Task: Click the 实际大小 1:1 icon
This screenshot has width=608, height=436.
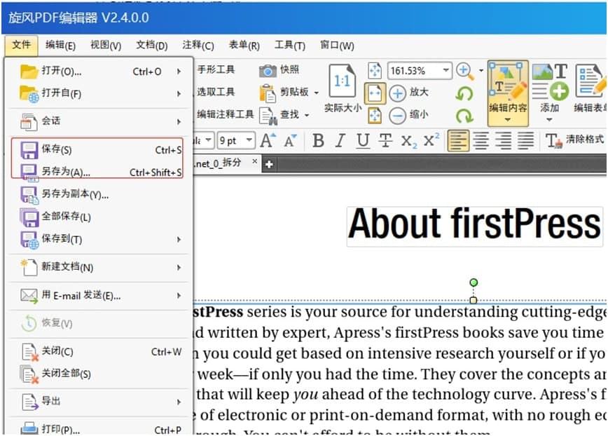Action: [x=342, y=81]
